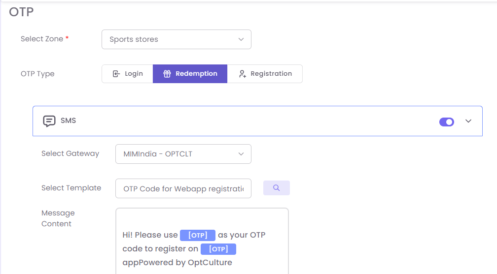Click the login arrow icon in OTP Type
Screen dimensions: 497x274
click(x=116, y=74)
